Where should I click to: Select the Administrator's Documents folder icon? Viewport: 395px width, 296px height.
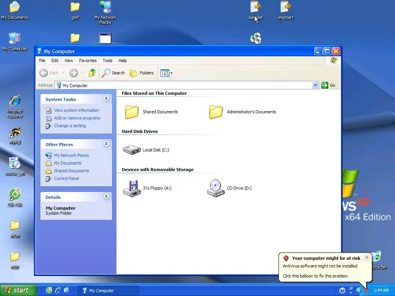tap(216, 112)
